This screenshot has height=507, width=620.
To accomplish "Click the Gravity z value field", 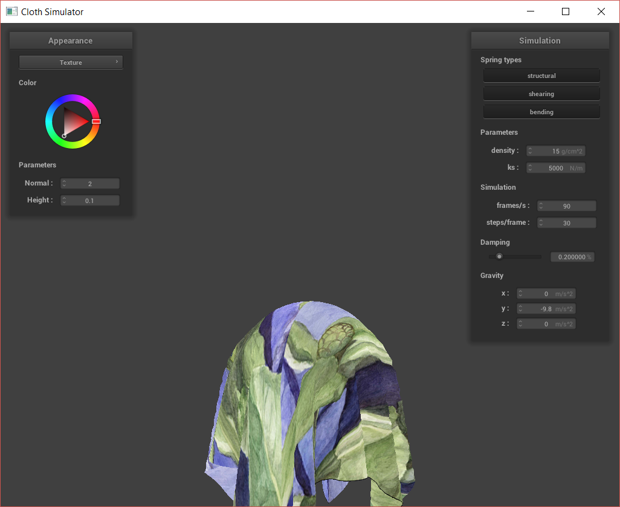I will pos(546,324).
